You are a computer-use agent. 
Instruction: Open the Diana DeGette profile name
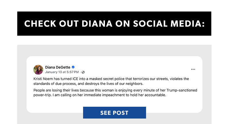pyautogui.click(x=57, y=67)
